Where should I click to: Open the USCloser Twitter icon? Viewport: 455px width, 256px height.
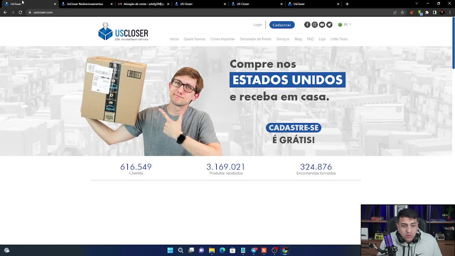point(329,25)
